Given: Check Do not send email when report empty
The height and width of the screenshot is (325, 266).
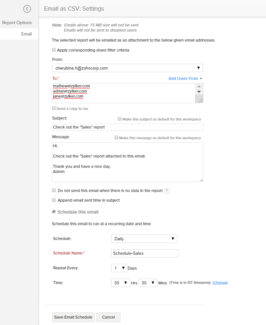Looking at the screenshot, I should [x=54, y=190].
